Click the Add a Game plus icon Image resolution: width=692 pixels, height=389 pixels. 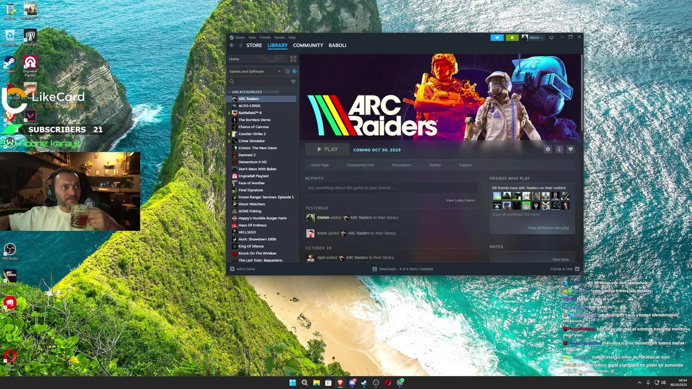point(232,269)
